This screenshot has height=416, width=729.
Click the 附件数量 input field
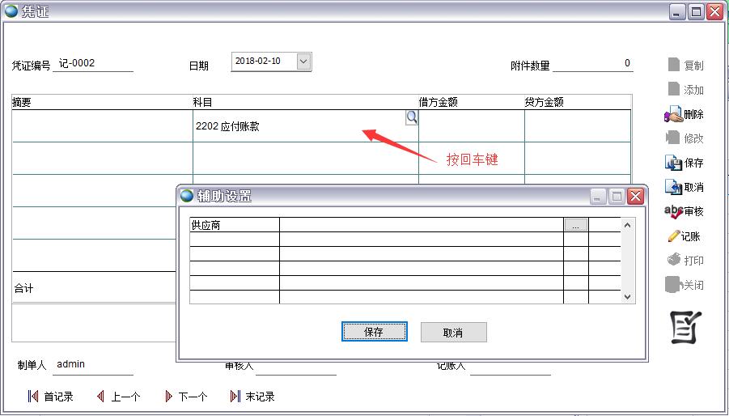(593, 64)
